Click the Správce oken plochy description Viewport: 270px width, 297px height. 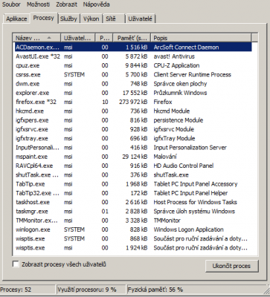pos(180,84)
